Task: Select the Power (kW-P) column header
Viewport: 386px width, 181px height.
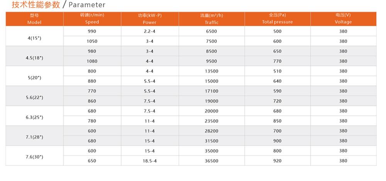Action: tap(150, 19)
